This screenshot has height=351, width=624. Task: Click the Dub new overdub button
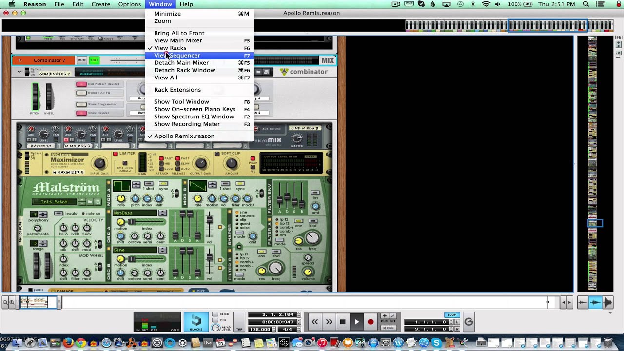pyautogui.click(x=385, y=316)
